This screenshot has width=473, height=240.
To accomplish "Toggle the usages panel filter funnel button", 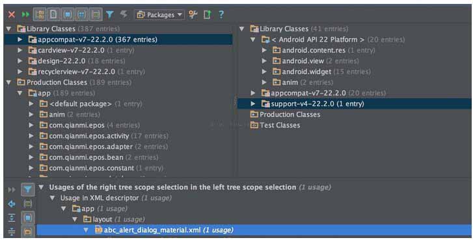I will tap(28, 190).
